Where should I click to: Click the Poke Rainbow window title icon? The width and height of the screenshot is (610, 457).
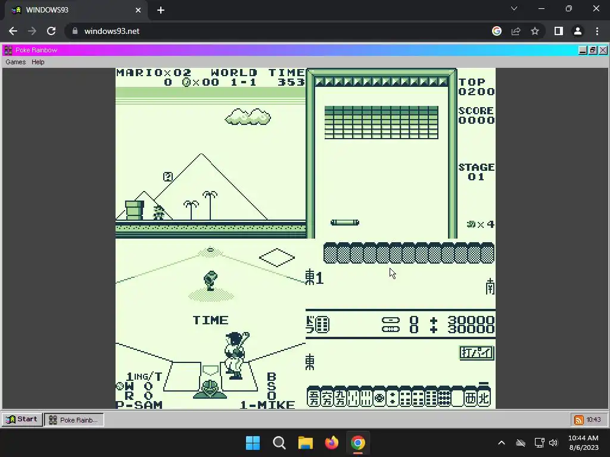tap(8, 50)
